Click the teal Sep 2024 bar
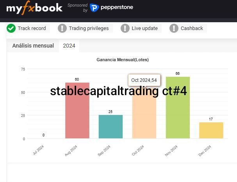This screenshot has height=182, width=237. pos(110,127)
